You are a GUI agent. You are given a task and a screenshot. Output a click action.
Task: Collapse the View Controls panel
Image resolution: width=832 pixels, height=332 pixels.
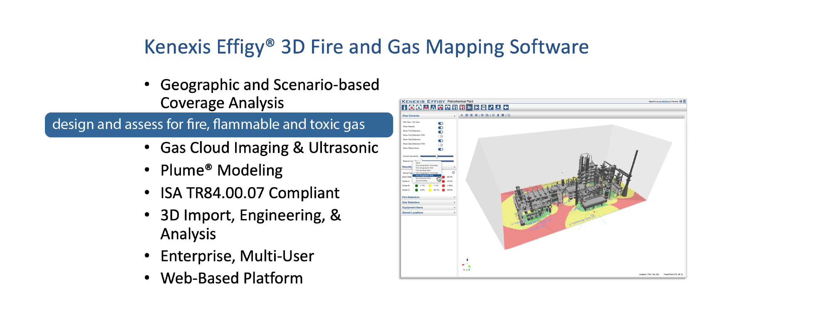pos(454,116)
